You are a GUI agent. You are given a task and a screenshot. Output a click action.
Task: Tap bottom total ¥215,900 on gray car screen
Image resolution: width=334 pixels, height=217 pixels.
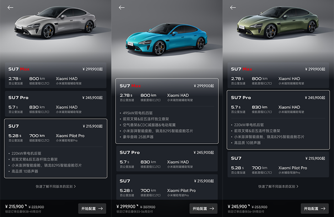15,206
